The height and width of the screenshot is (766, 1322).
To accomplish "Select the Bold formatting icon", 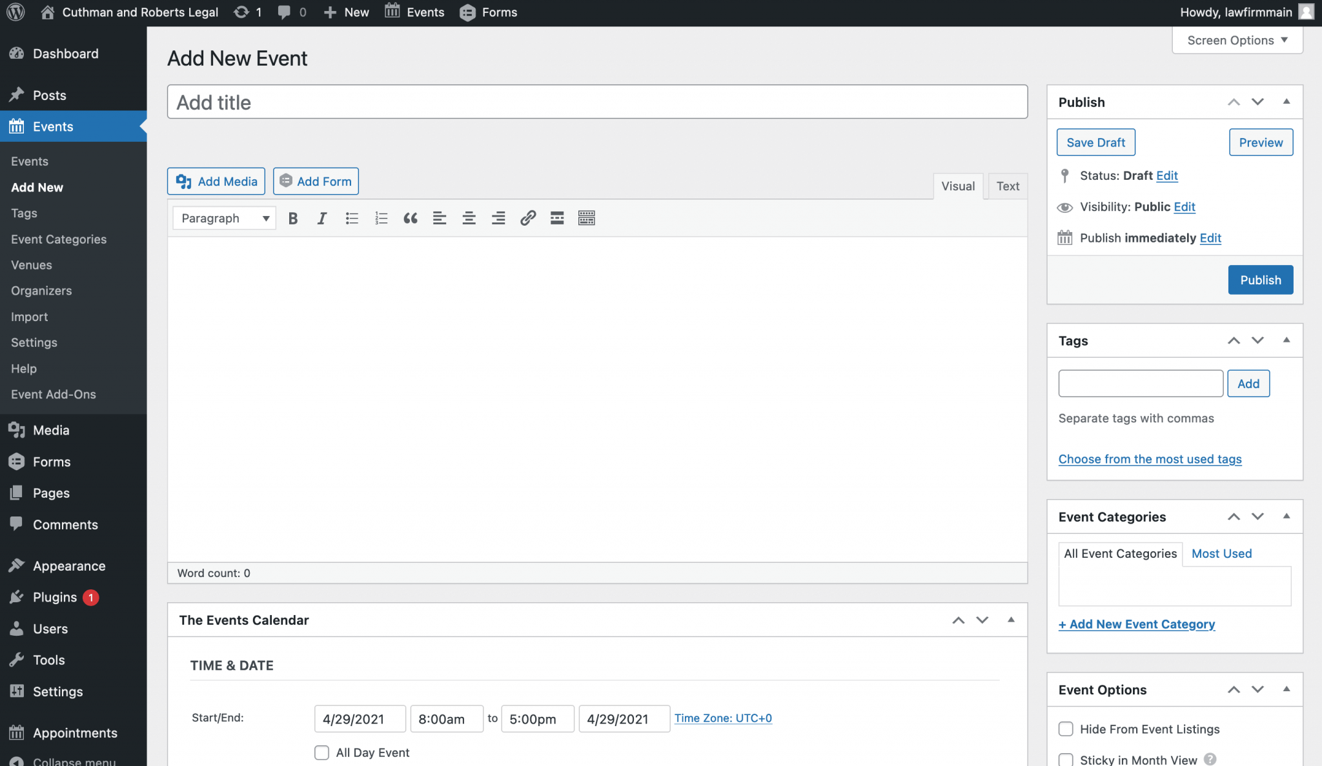I will [292, 218].
